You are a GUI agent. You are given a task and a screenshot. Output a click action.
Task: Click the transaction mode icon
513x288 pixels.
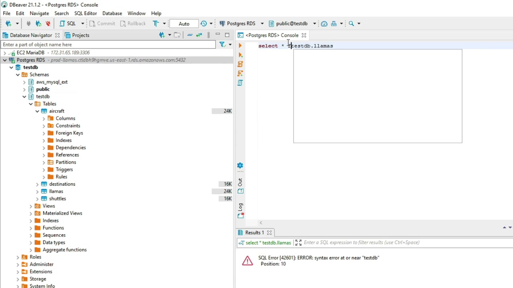click(156, 24)
